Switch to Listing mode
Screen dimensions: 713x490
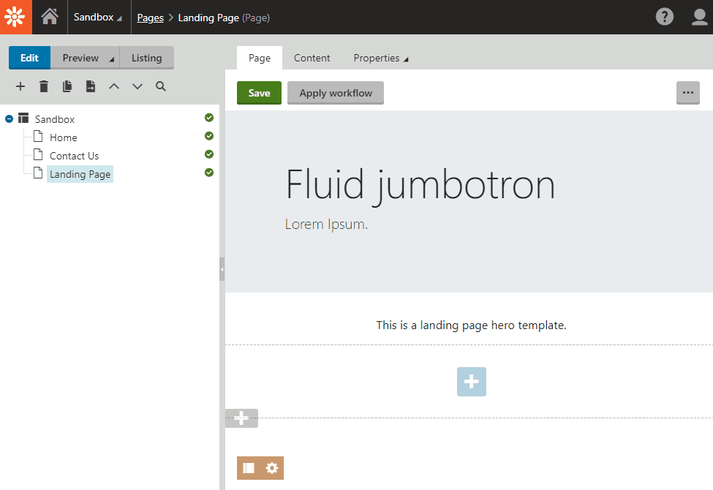147,58
